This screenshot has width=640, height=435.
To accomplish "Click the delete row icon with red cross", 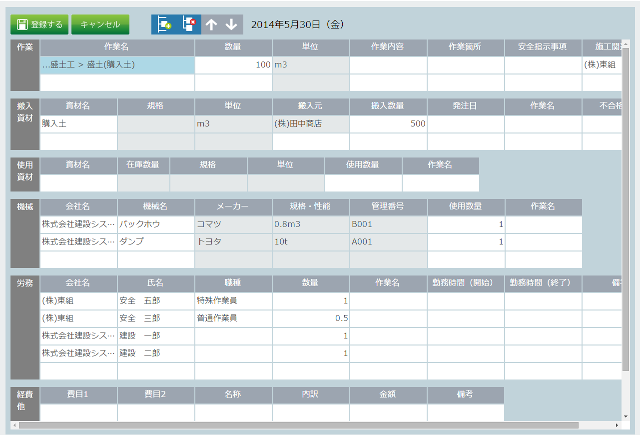I will (189, 24).
